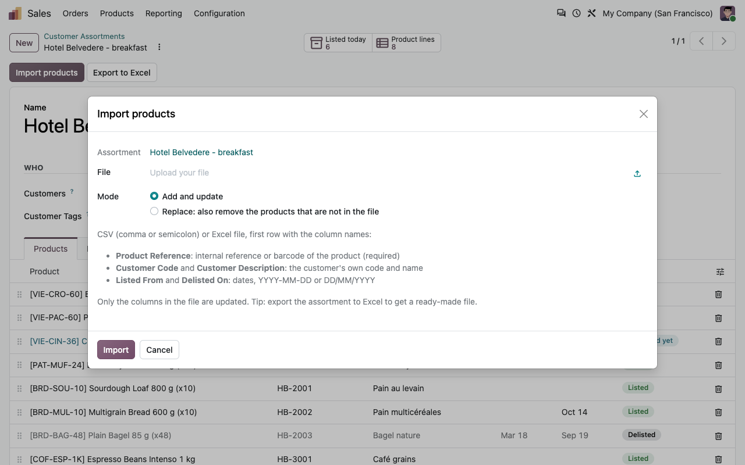Screen dimensions: 745x465
Task: Click the Export to Excel button
Action: pyautogui.click(x=122, y=73)
